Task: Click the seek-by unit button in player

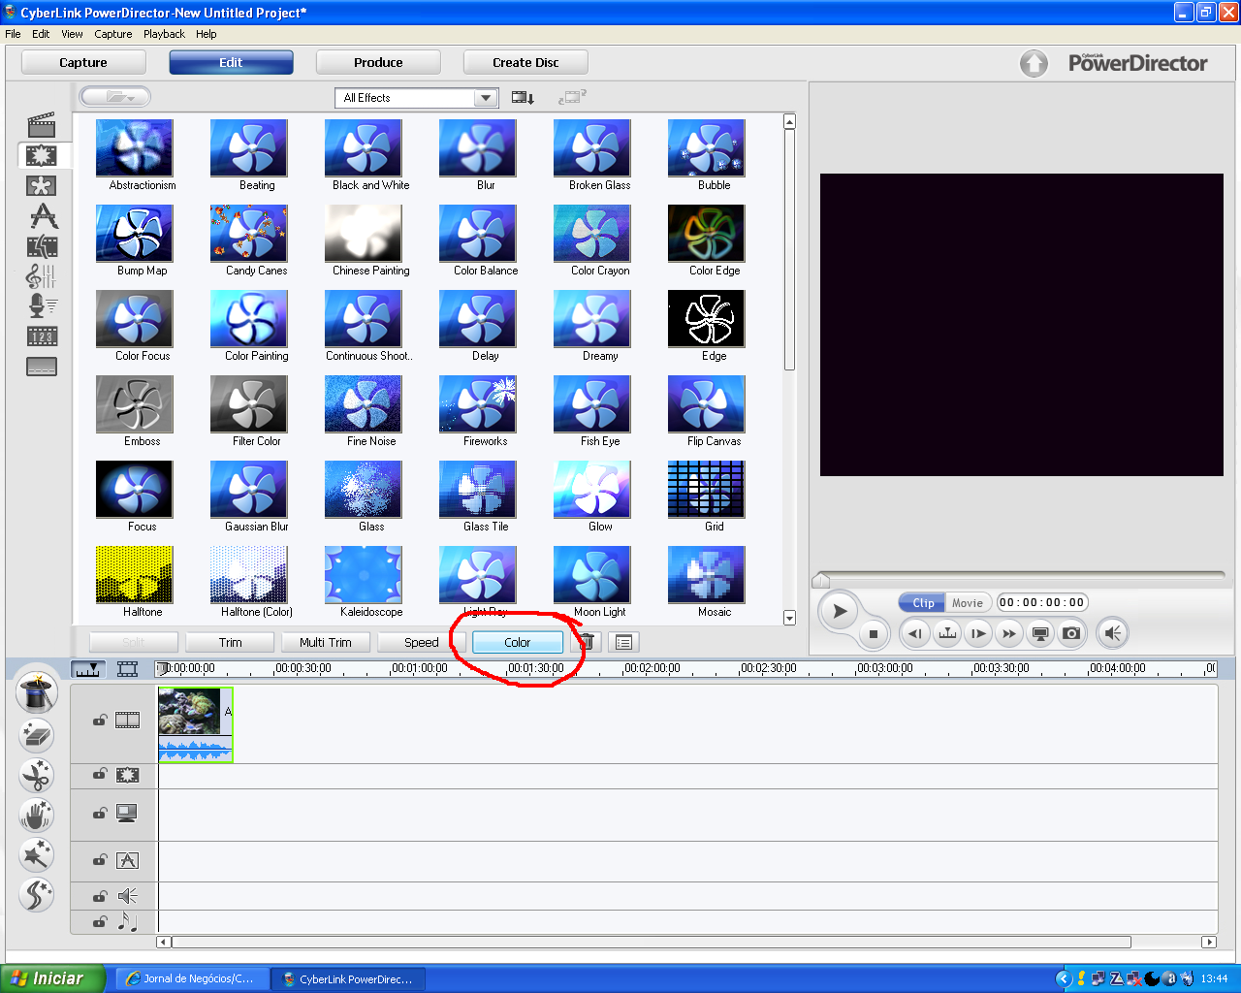Action: point(947,633)
